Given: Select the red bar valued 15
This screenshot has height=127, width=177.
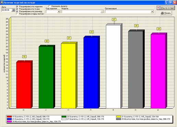Looking at the screenshot, I should [x=24, y=85].
